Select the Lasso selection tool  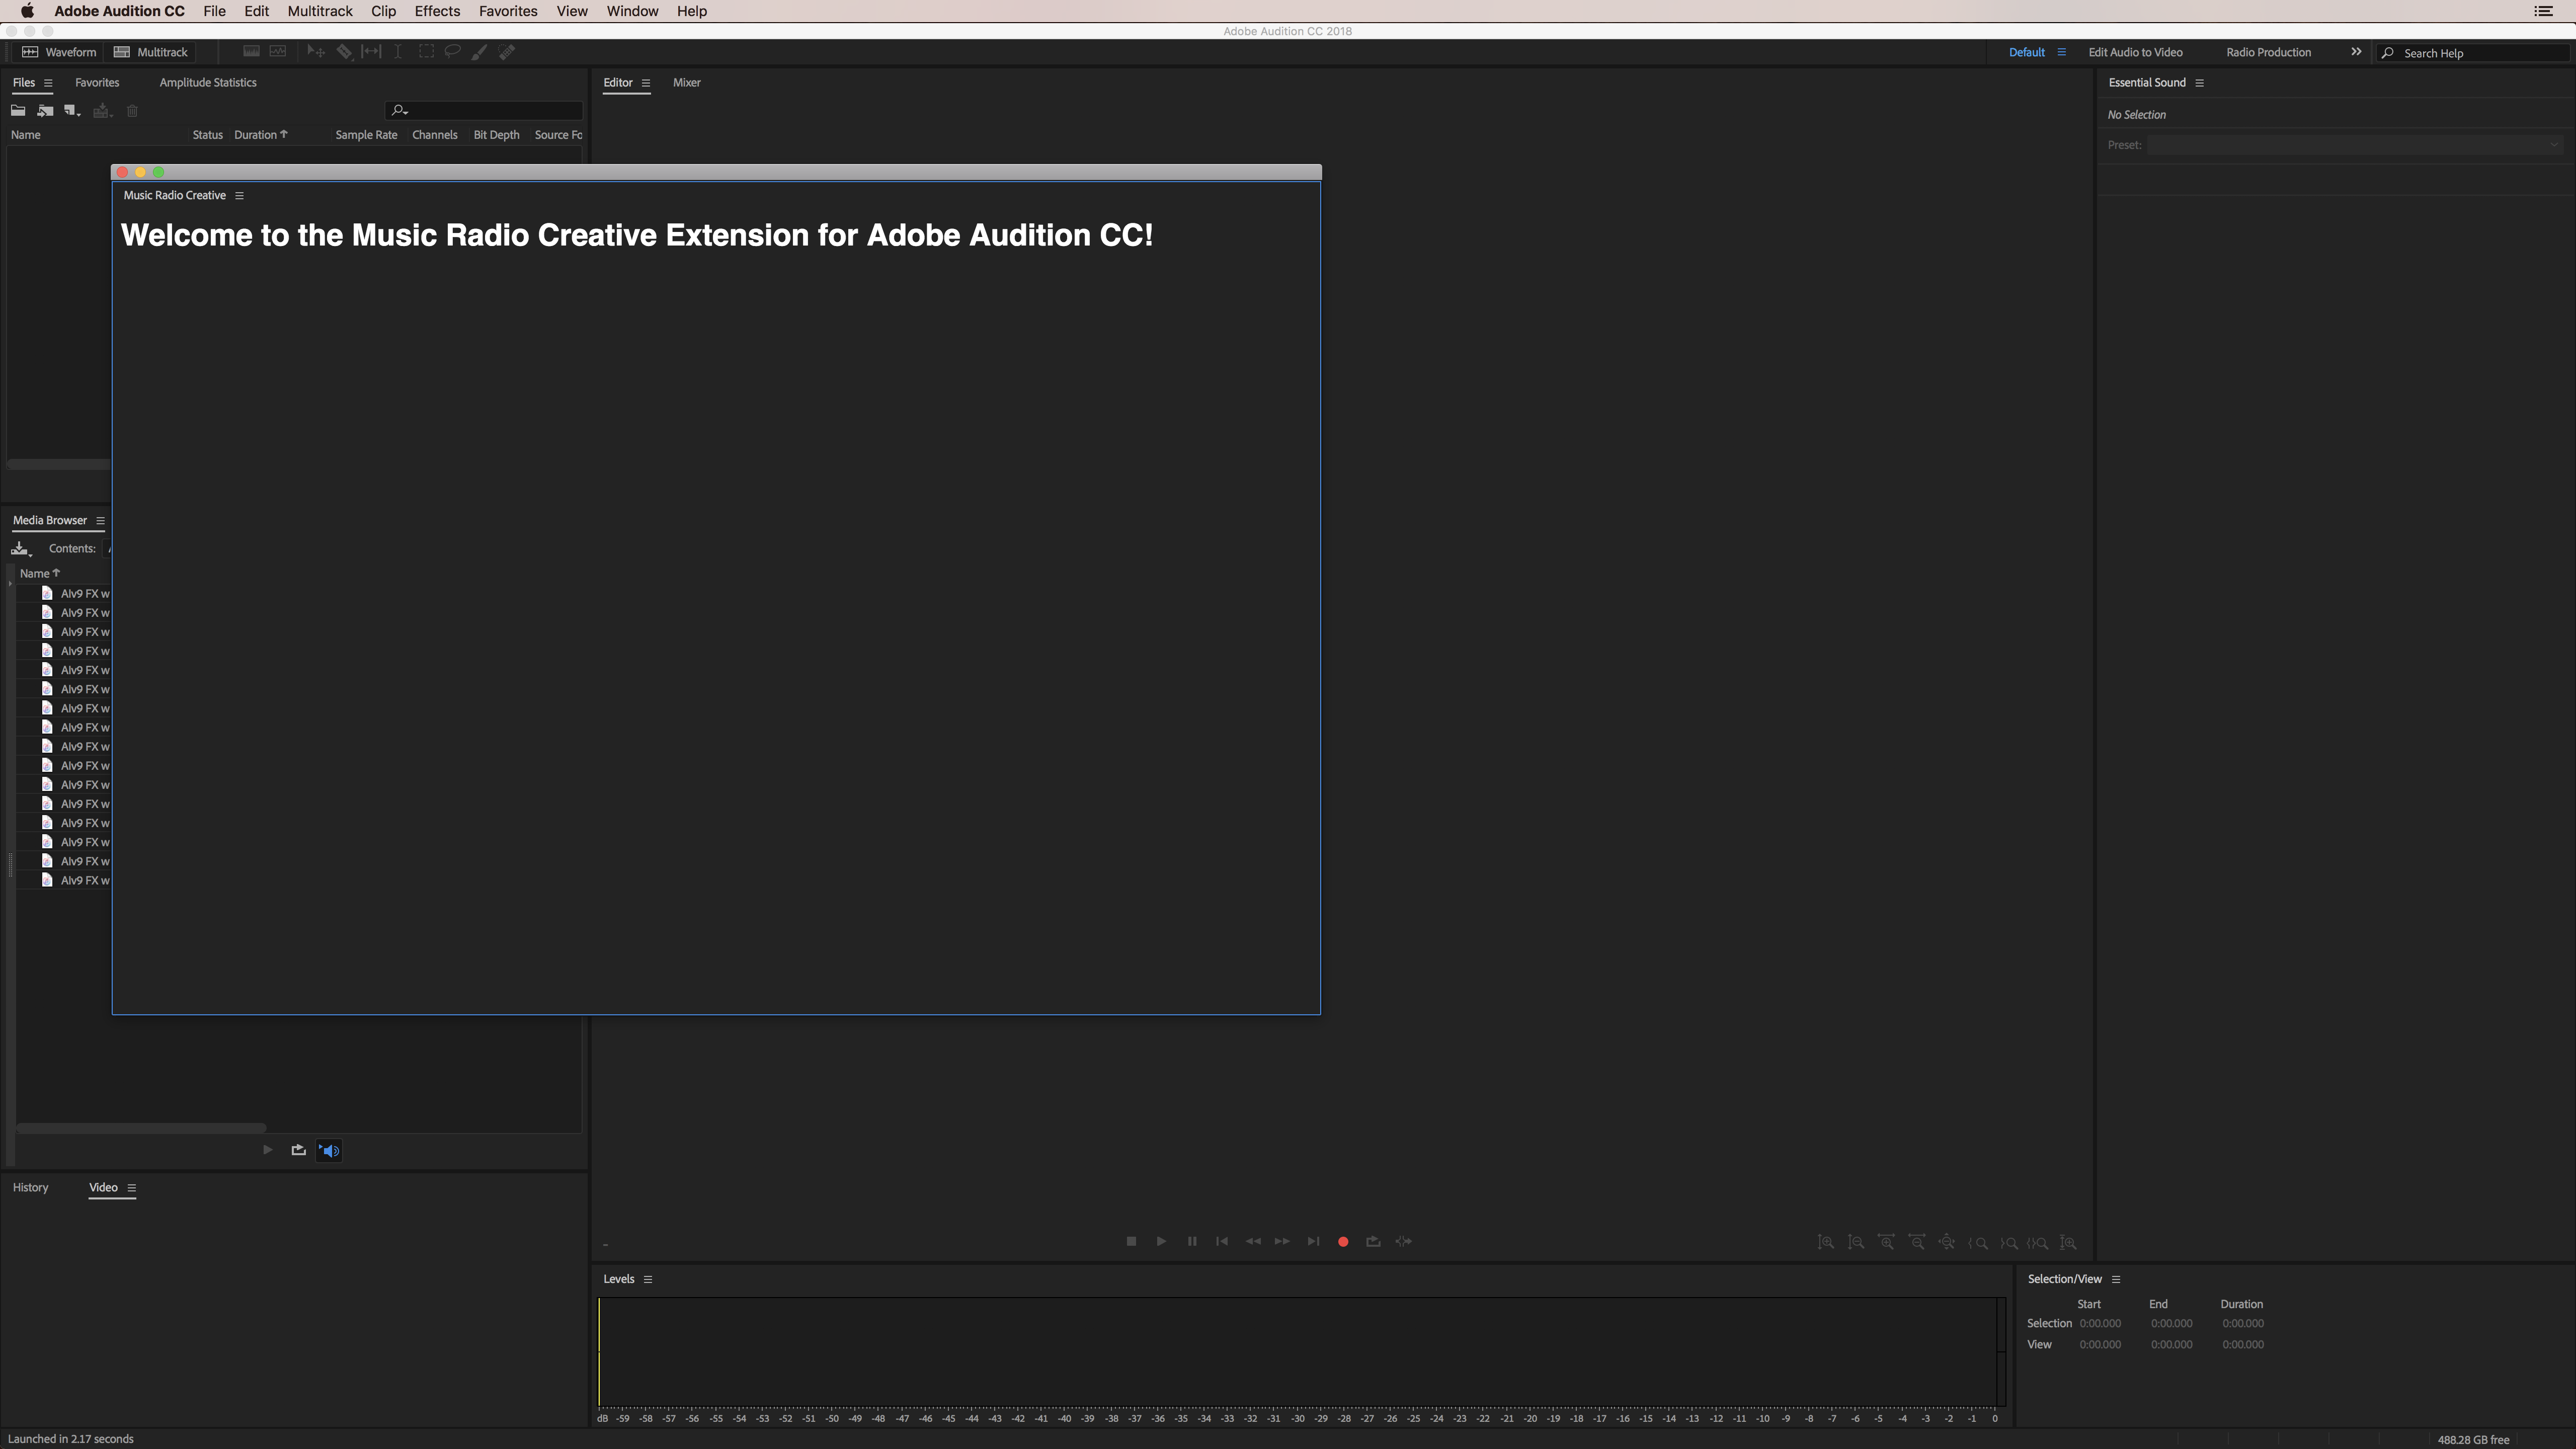[x=452, y=52]
